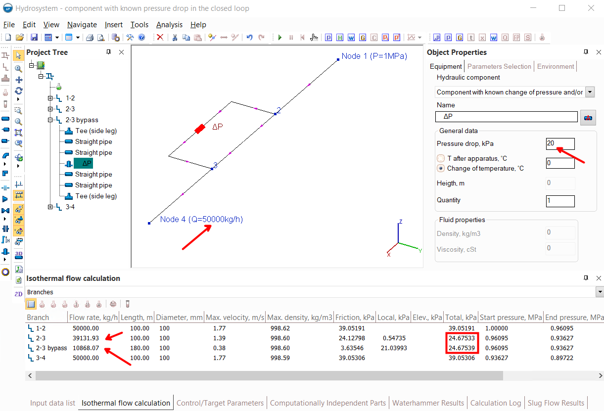
Task: Click the Undo arrow in toolbar
Action: click(249, 38)
